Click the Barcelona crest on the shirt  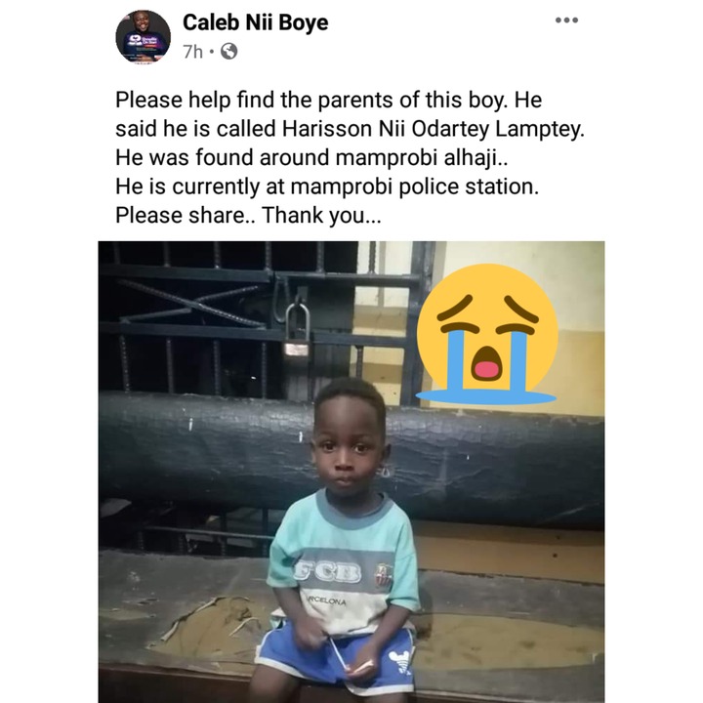point(384,575)
